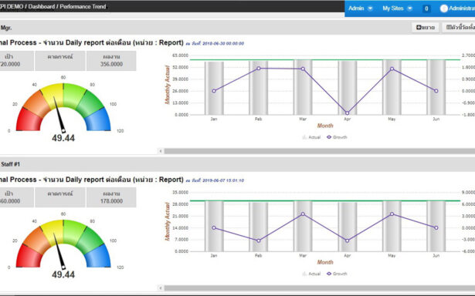475x296 pixels.
Task: Toggle the Growth legend in top chart
Action: (337, 137)
